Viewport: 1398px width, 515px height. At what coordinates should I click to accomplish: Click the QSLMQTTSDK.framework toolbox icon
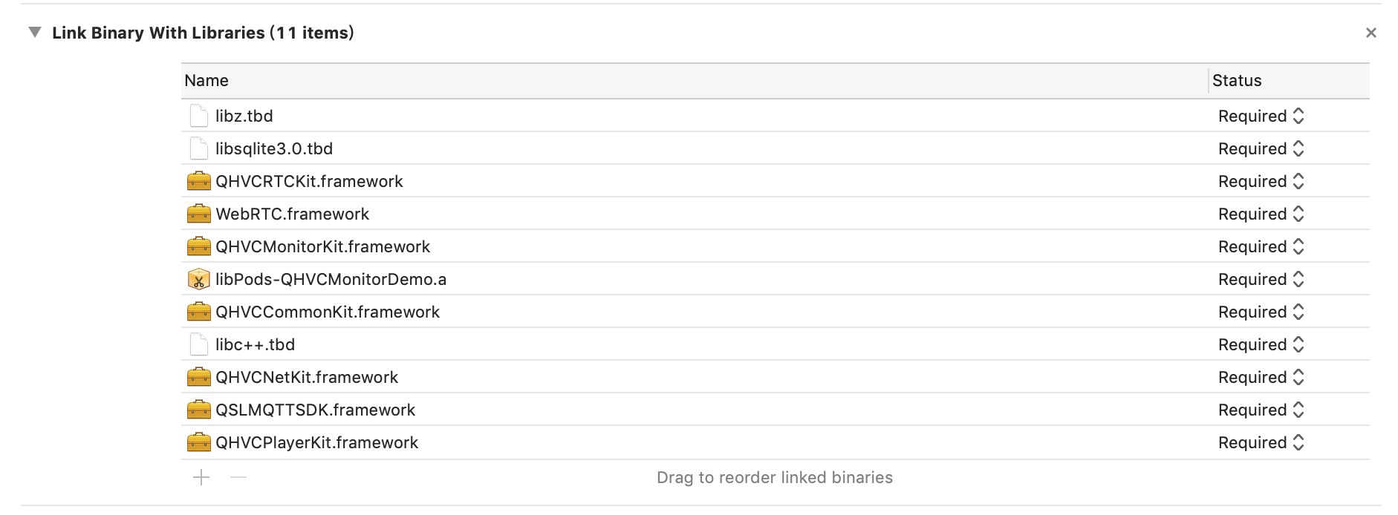click(x=198, y=410)
